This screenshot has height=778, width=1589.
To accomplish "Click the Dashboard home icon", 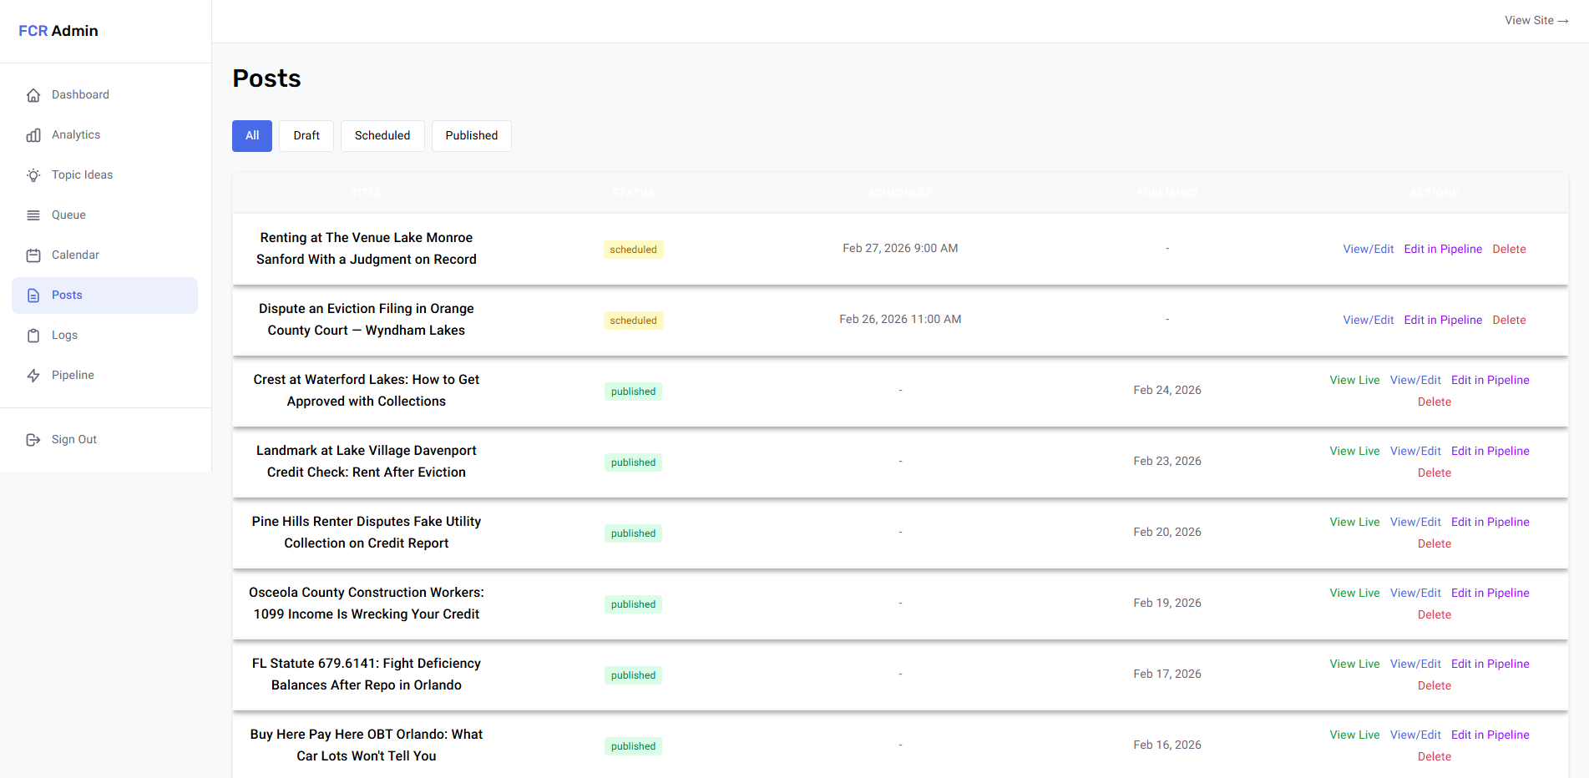I will click(33, 95).
